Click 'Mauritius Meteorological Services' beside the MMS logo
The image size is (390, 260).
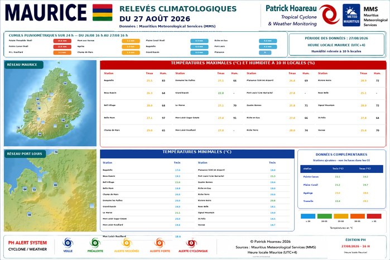point(375,20)
